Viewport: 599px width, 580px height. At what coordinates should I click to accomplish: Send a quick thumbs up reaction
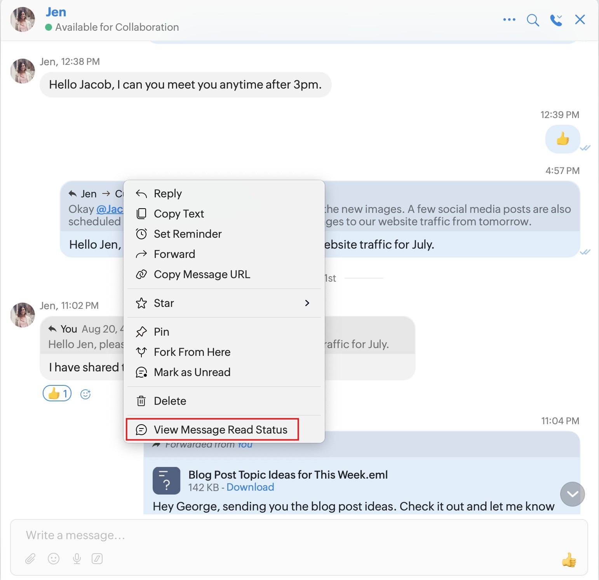pos(569,560)
